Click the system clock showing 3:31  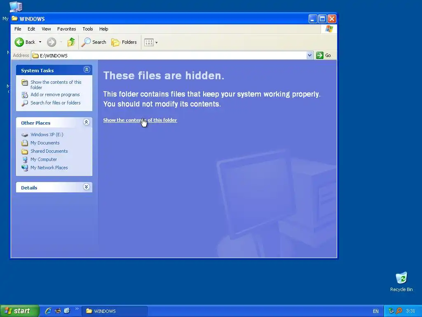click(x=410, y=311)
